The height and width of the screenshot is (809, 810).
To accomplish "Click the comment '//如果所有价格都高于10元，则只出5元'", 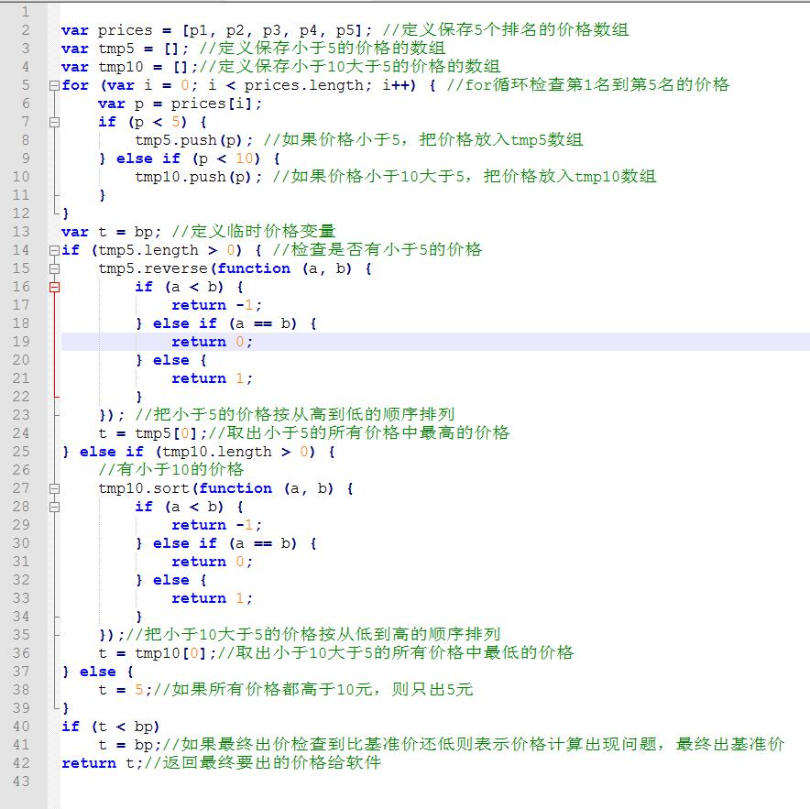I will pos(312,689).
